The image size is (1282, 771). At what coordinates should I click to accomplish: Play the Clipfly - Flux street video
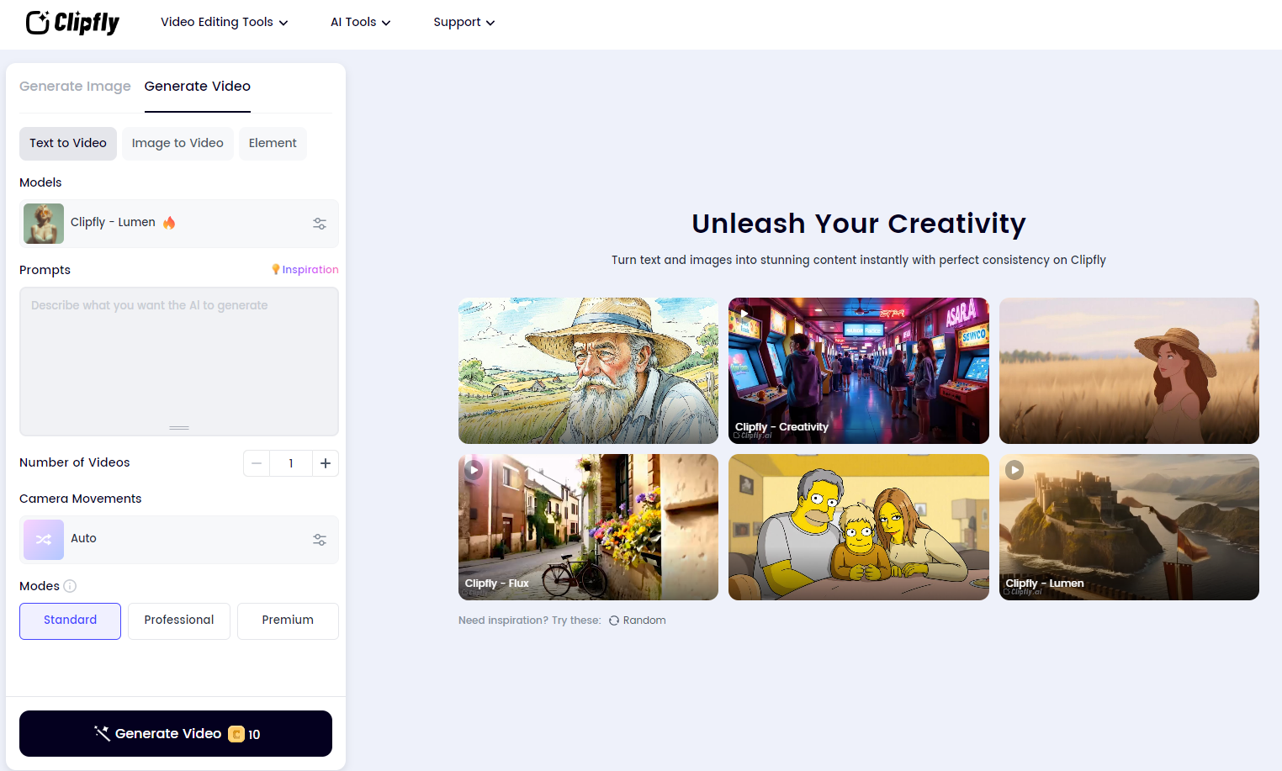[x=474, y=470]
